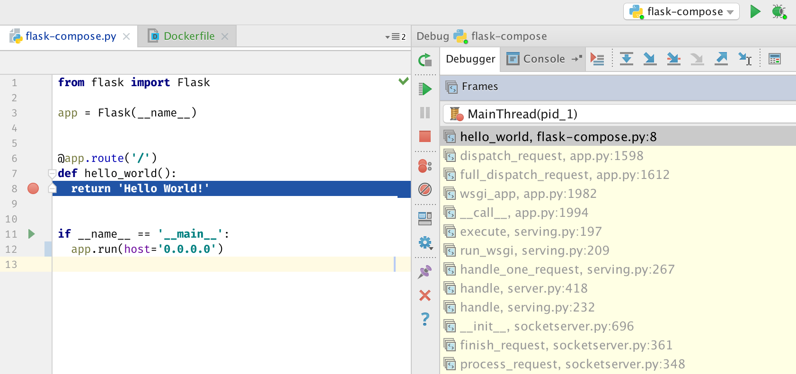Image resolution: width=796 pixels, height=374 pixels.
Task: Click the highlighted return 'Hello World!' line
Action: click(231, 188)
